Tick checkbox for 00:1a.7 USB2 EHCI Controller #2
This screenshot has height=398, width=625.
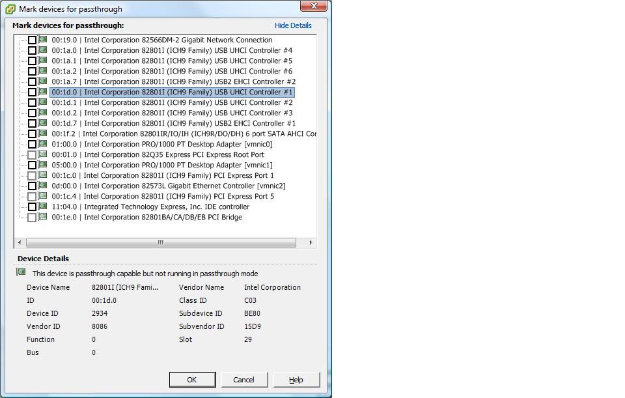coord(33,82)
